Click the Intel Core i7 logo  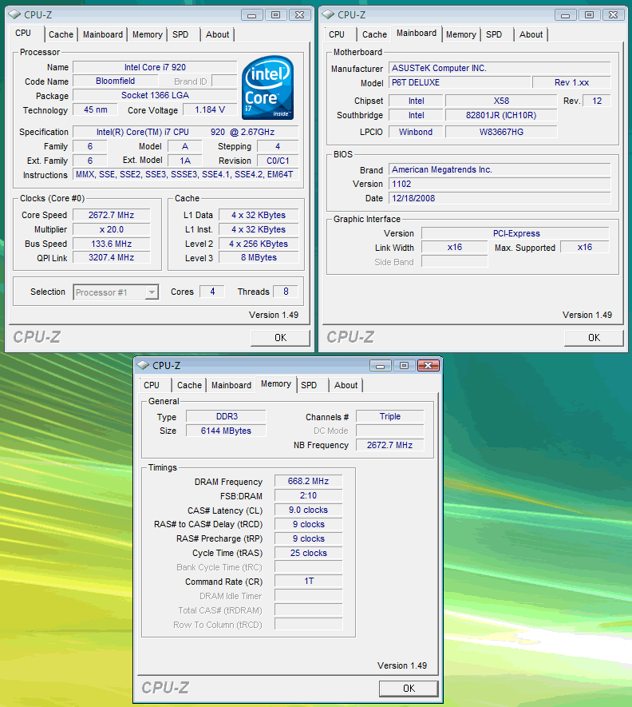[x=267, y=88]
